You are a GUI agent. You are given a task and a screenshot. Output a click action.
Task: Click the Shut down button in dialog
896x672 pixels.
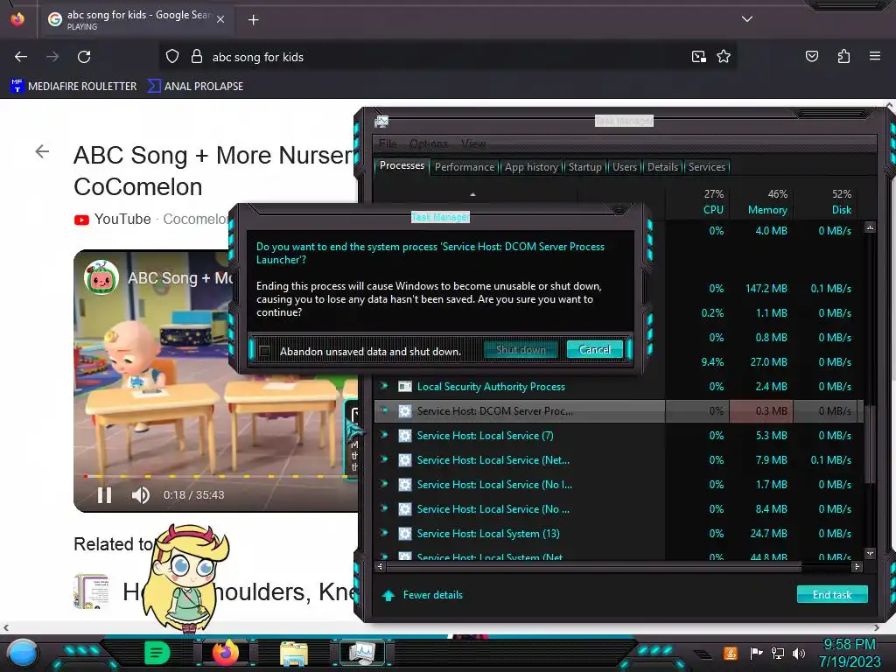[521, 350]
